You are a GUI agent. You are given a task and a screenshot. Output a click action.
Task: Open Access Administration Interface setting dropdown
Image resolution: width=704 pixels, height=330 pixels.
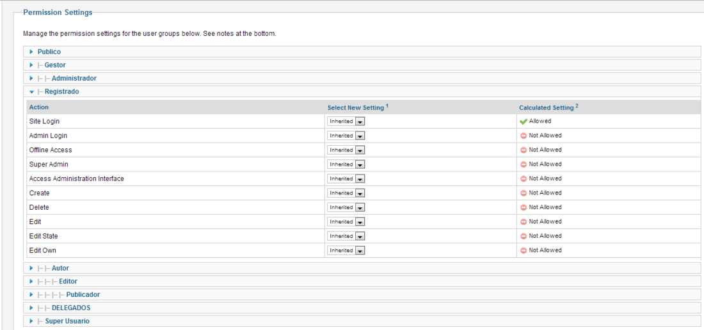(346, 179)
